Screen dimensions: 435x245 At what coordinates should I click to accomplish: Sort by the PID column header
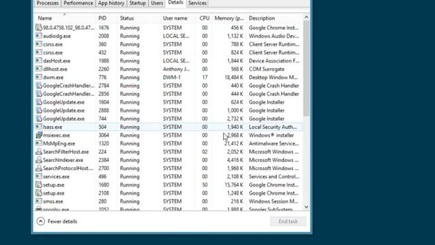(107, 18)
